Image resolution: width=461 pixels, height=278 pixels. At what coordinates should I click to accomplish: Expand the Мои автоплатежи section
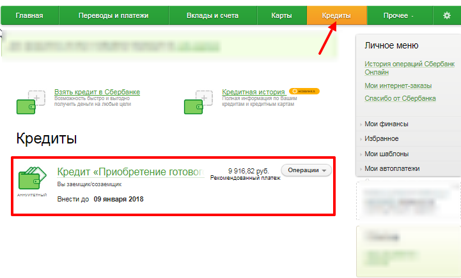(x=392, y=168)
